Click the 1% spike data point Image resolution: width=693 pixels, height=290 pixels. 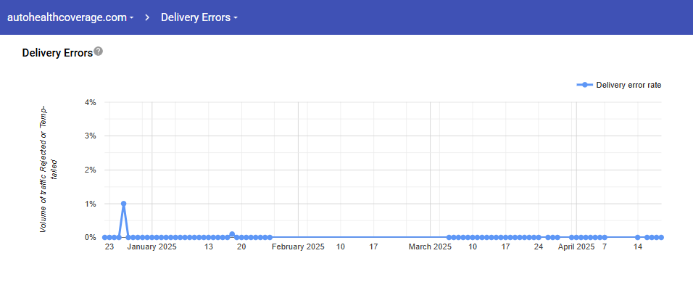124,204
